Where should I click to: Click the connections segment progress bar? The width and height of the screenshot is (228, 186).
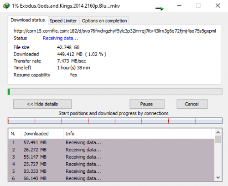click(x=115, y=121)
